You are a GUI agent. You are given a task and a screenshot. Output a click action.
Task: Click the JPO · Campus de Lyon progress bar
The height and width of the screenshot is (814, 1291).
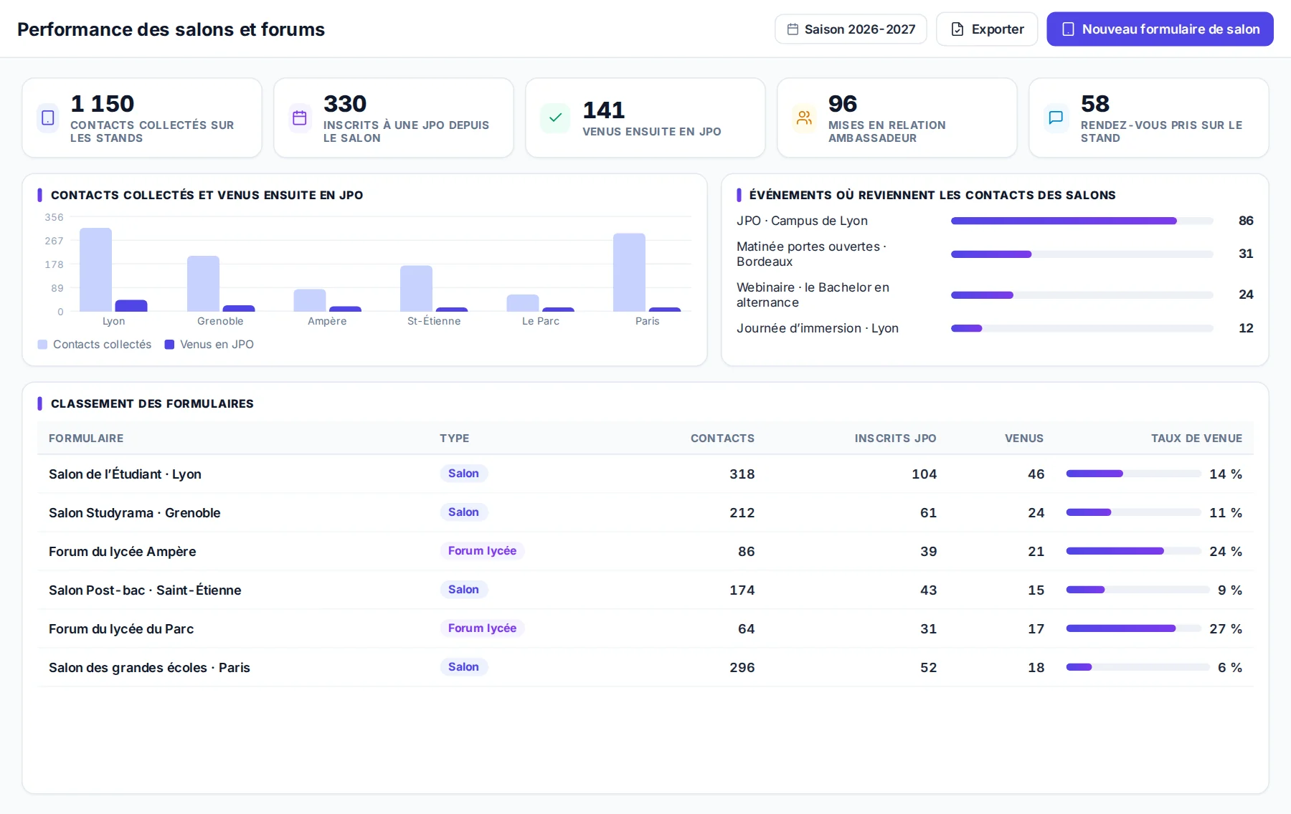click(1082, 221)
